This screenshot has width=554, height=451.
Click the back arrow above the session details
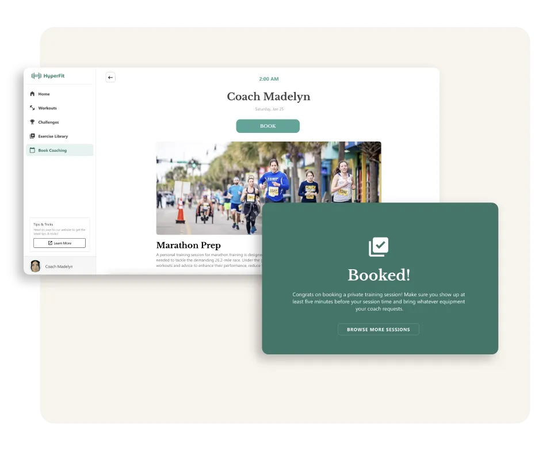110,77
